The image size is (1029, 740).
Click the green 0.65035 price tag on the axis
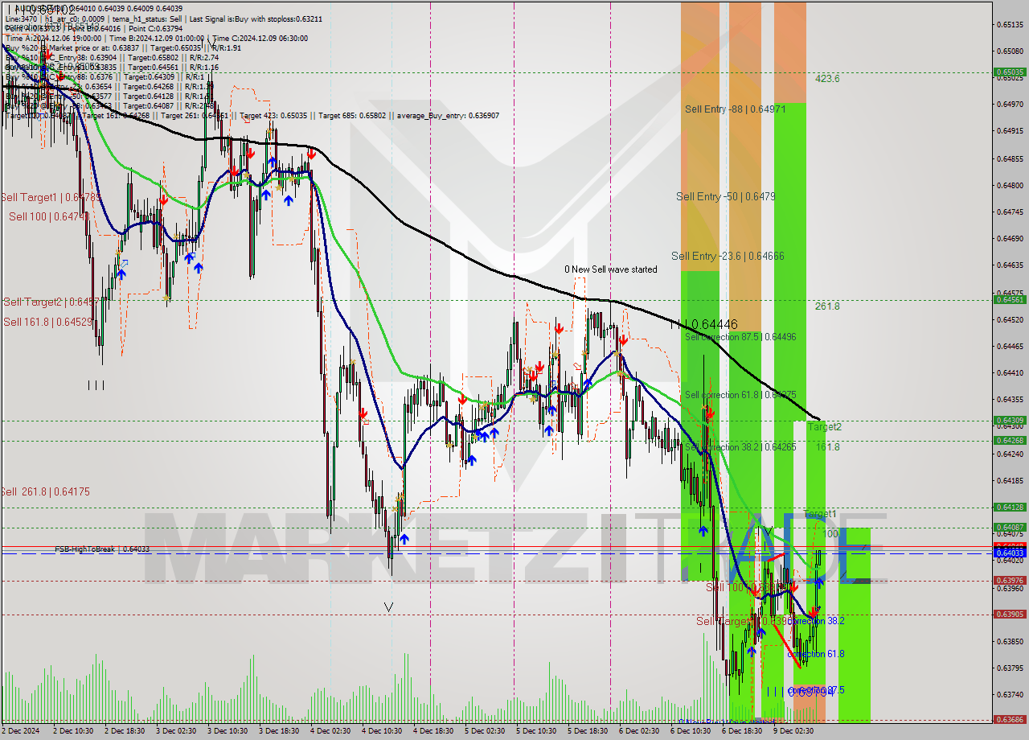click(x=1011, y=72)
